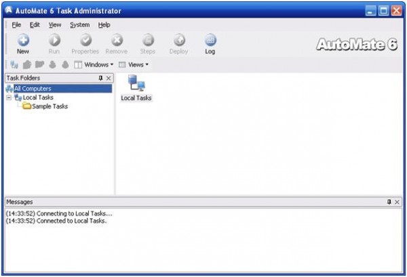The height and width of the screenshot is (277, 407).
Task: Close the Messages panel
Action: coord(397,202)
